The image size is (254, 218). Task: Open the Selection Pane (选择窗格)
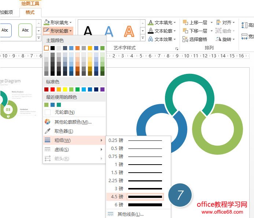[195, 39]
